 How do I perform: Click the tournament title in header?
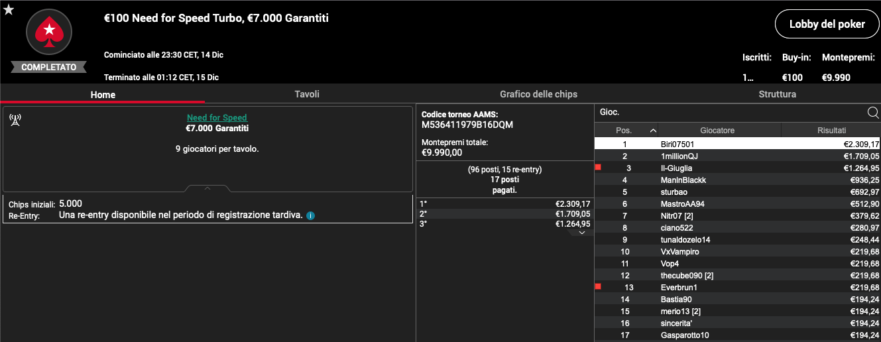(x=216, y=19)
